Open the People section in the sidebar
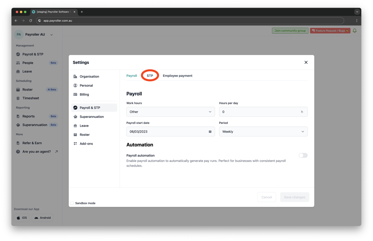 point(18,63)
